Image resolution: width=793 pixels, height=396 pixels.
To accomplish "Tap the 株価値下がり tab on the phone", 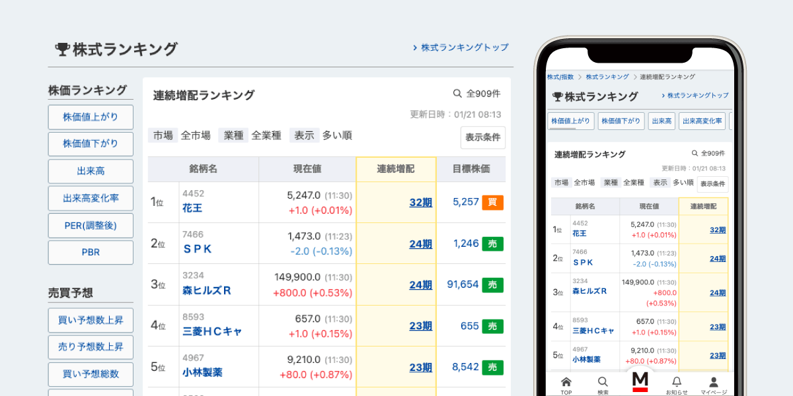I will 621,121.
